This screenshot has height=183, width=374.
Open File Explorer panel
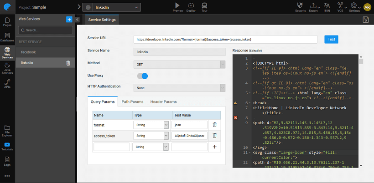(7, 131)
